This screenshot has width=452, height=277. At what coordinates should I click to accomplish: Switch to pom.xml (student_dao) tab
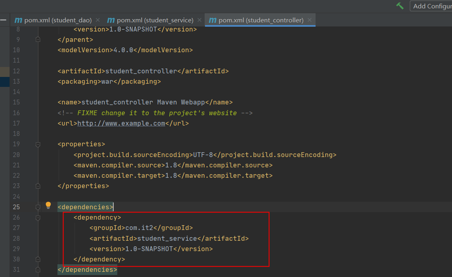tap(58, 20)
